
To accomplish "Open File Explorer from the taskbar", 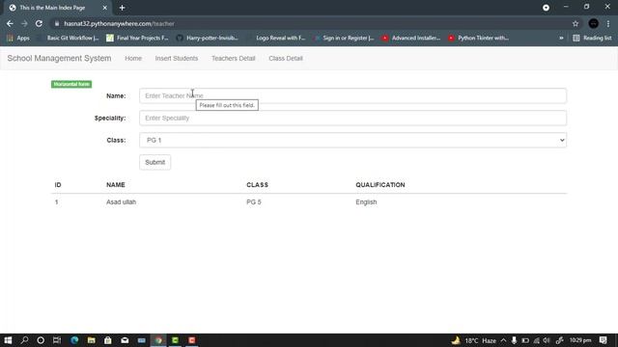I will 91,340.
